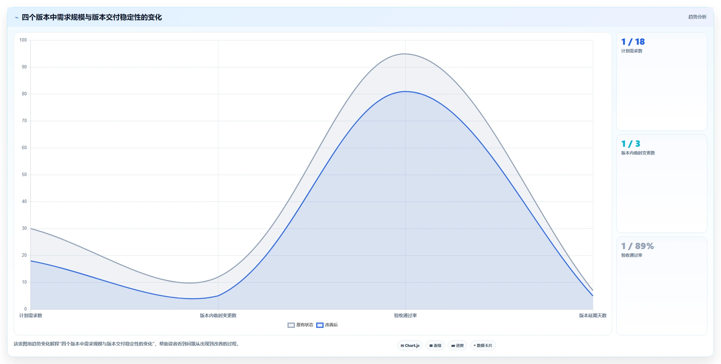Click the description sentence below the chart

126,344
